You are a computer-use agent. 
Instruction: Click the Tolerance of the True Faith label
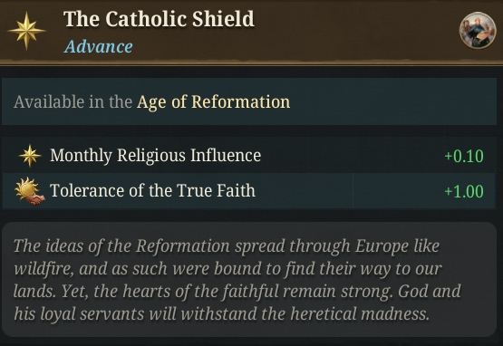click(x=152, y=190)
